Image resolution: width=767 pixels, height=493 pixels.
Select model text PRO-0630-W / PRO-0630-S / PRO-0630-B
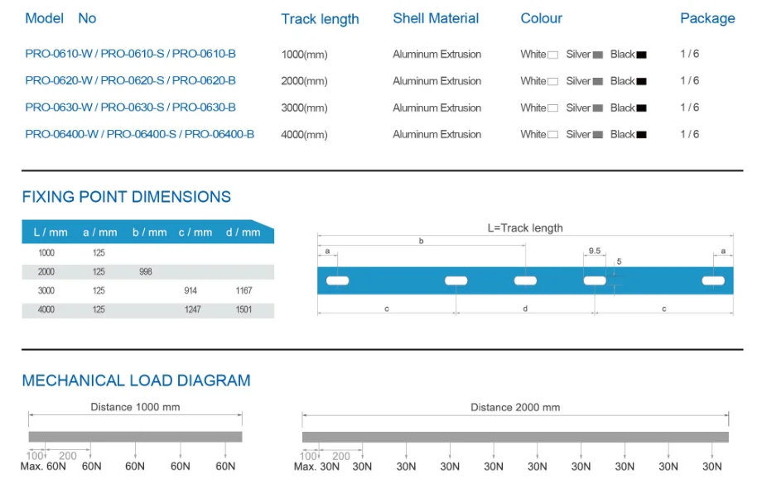tap(130, 108)
